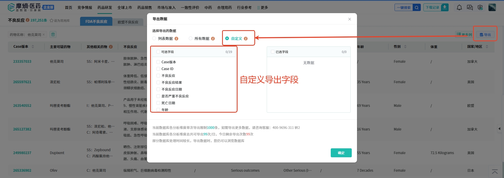Click the info icon next to 自定义
Image resolution: width=504 pixels, height=178 pixels.
pyautogui.click(x=246, y=39)
